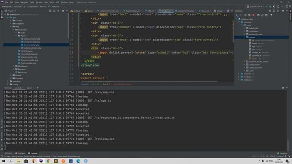The width and height of the screenshot is (292, 164).
Task: Add a new terminal session tab
Action: (x=37, y=88)
